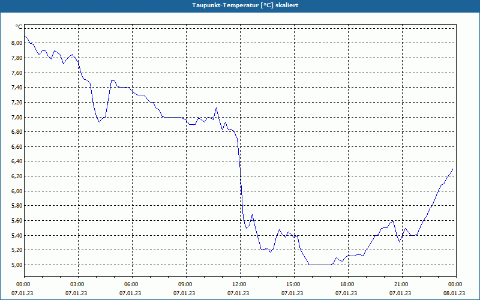Select the 5,20 y-axis value
Screen dimensions: 480x300
(x=17, y=250)
